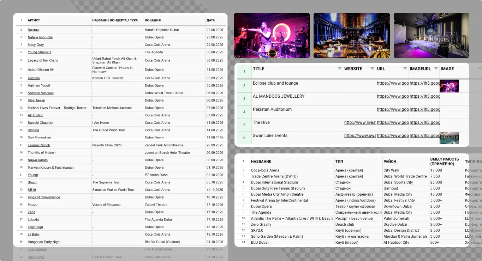Select the 'Navratri Utsav 2025' cell

pyautogui.click(x=118, y=145)
